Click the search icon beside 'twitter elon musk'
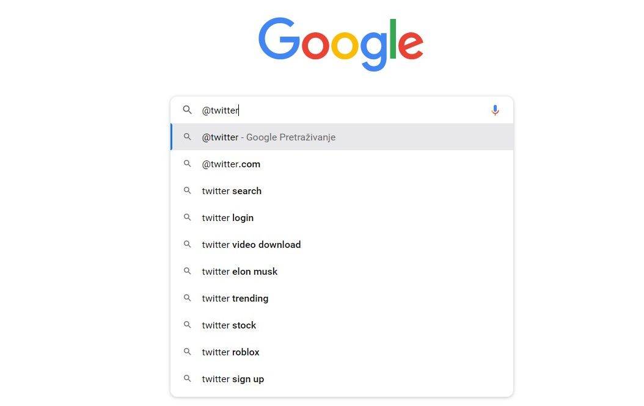 point(188,271)
